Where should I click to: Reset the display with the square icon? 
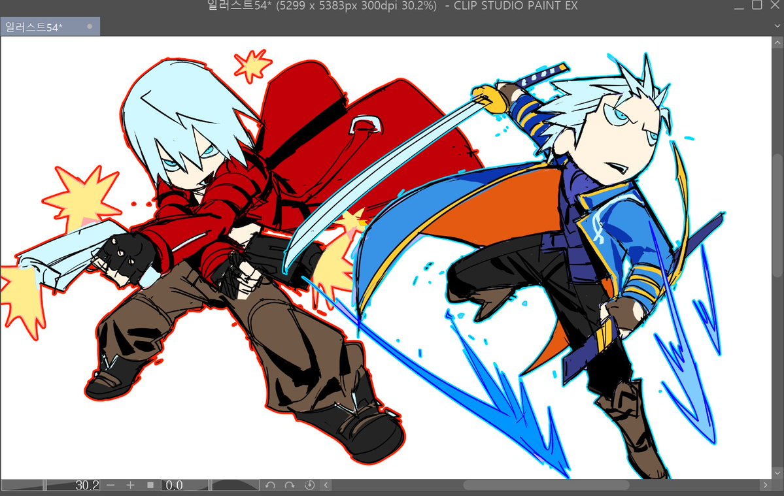coord(150,485)
